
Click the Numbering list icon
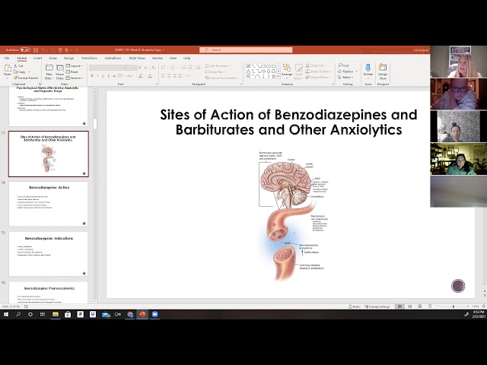[x=173, y=68]
